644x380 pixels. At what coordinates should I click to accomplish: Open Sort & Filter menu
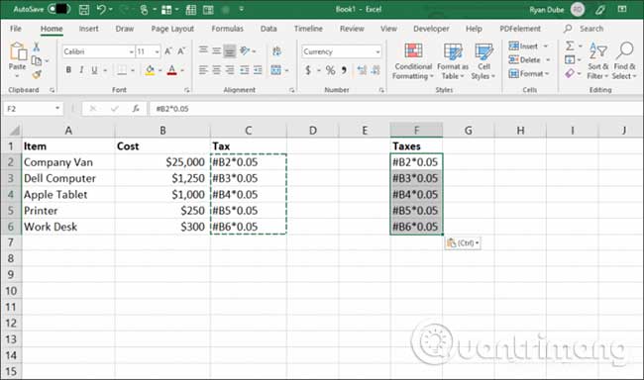[x=598, y=61]
